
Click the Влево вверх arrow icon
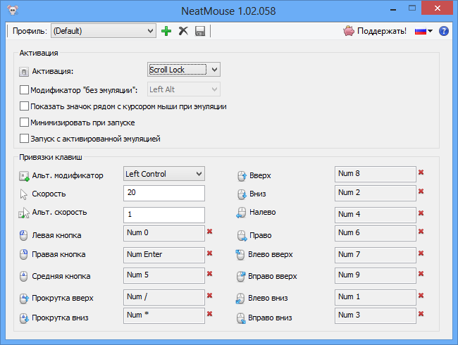click(x=240, y=254)
